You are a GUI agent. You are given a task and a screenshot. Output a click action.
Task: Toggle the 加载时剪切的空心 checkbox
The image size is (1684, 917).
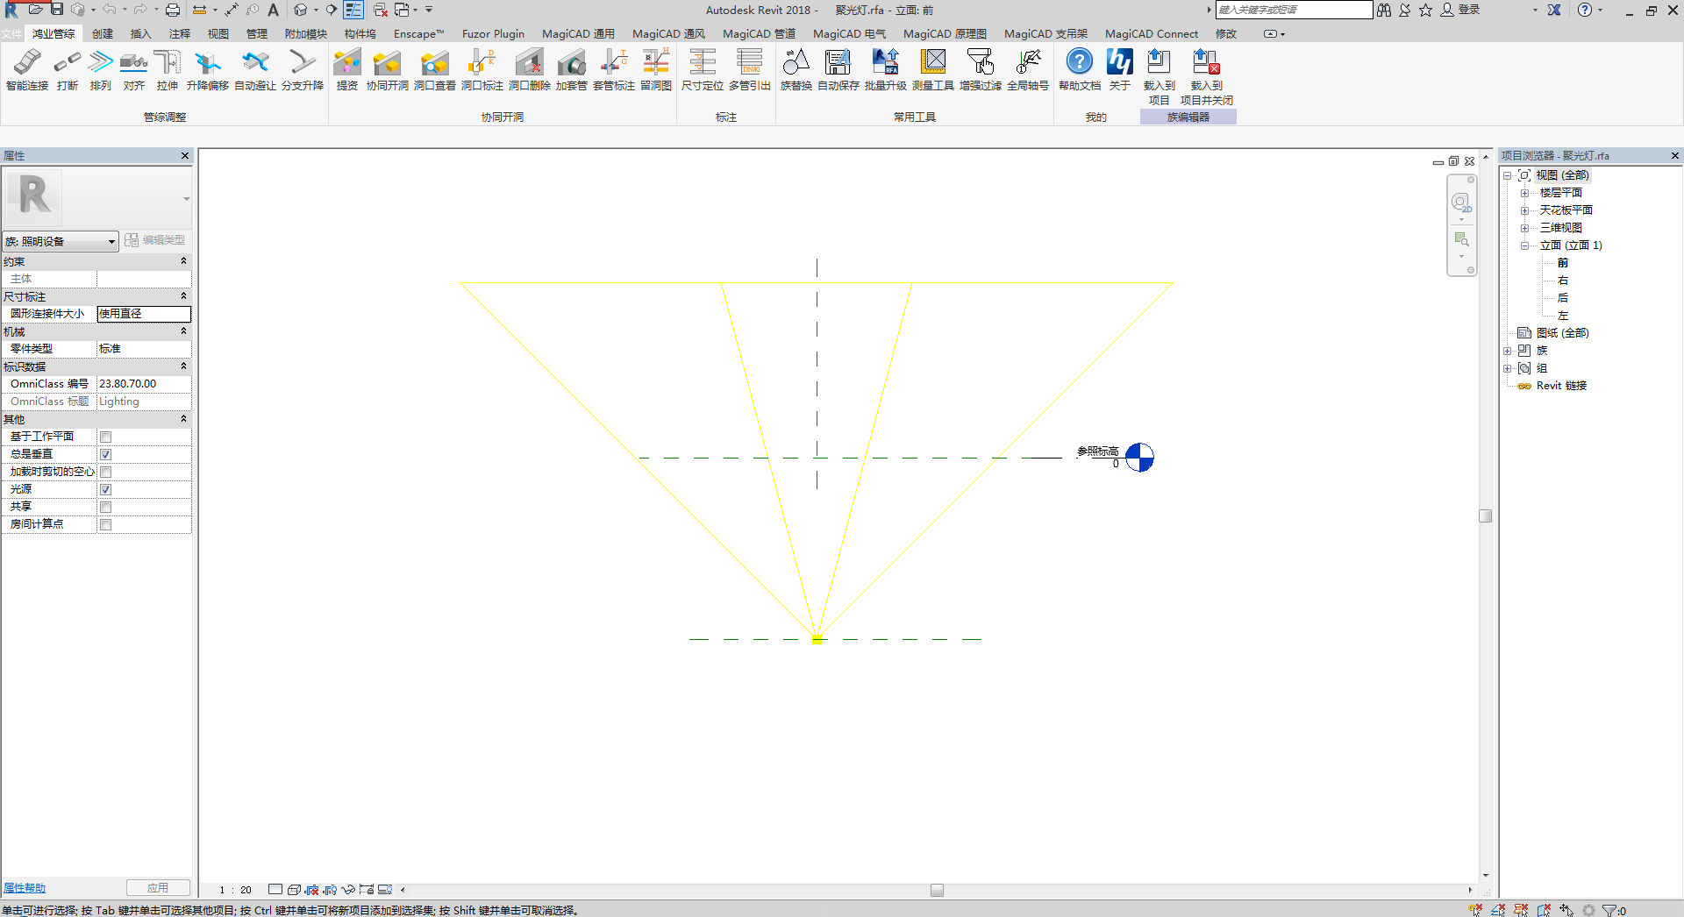pos(105,472)
